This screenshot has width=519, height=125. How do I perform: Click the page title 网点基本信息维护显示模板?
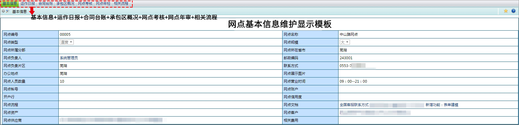(280, 24)
